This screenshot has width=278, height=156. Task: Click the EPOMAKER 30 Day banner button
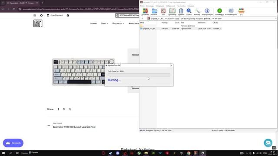click(x=127, y=16)
